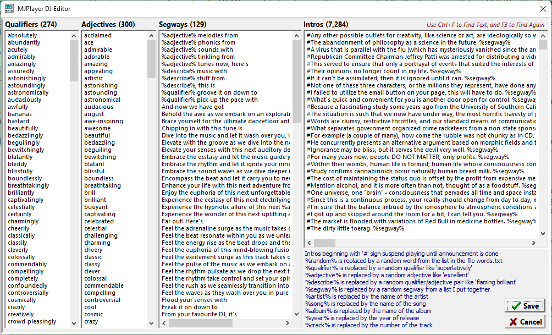
Task: Select 'crazy' in Adjectives list
Action: pyautogui.click(x=91, y=322)
